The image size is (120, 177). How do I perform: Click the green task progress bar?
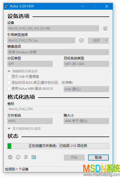click(58, 146)
